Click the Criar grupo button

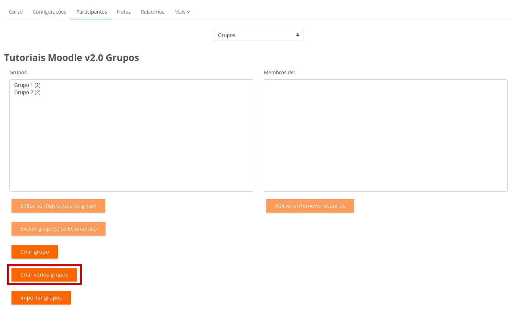point(34,252)
